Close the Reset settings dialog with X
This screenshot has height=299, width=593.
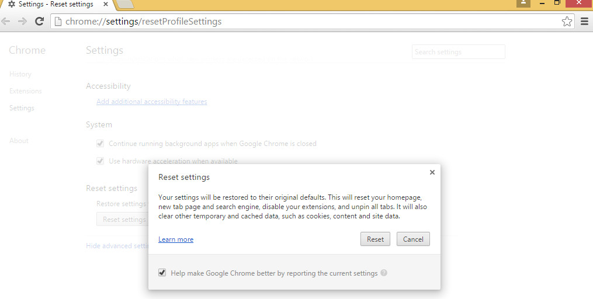(432, 172)
